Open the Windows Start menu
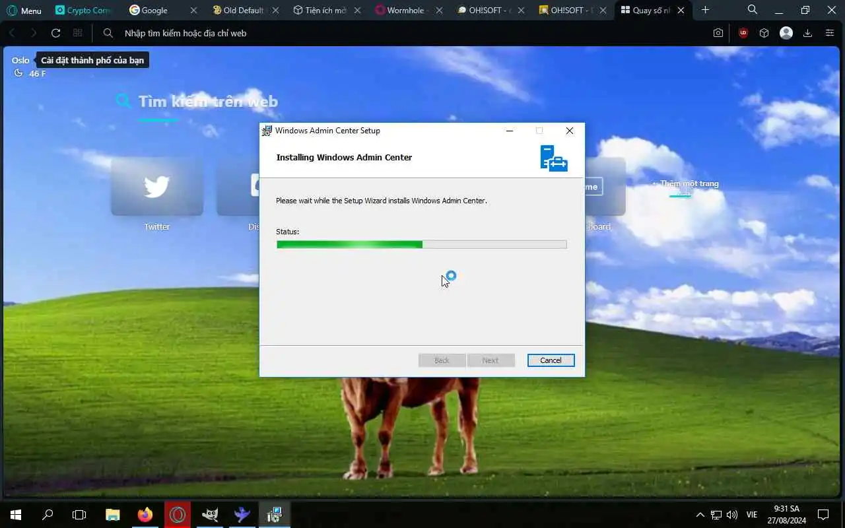The width and height of the screenshot is (845, 528). coord(16,515)
